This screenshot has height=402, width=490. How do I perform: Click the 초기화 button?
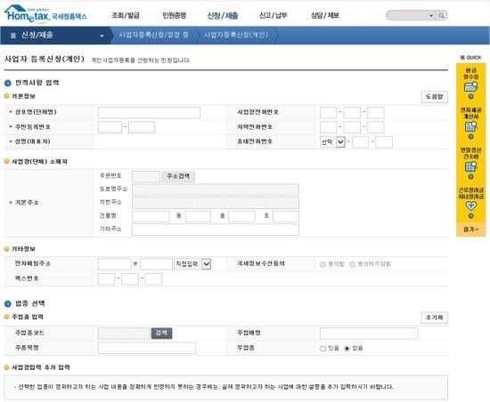(x=435, y=318)
